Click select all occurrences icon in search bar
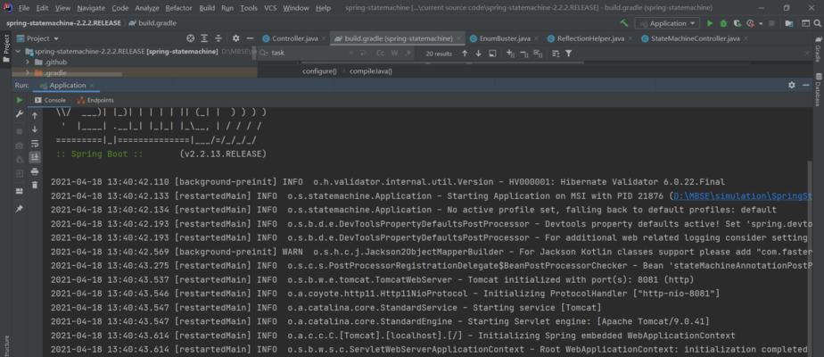 (x=538, y=53)
